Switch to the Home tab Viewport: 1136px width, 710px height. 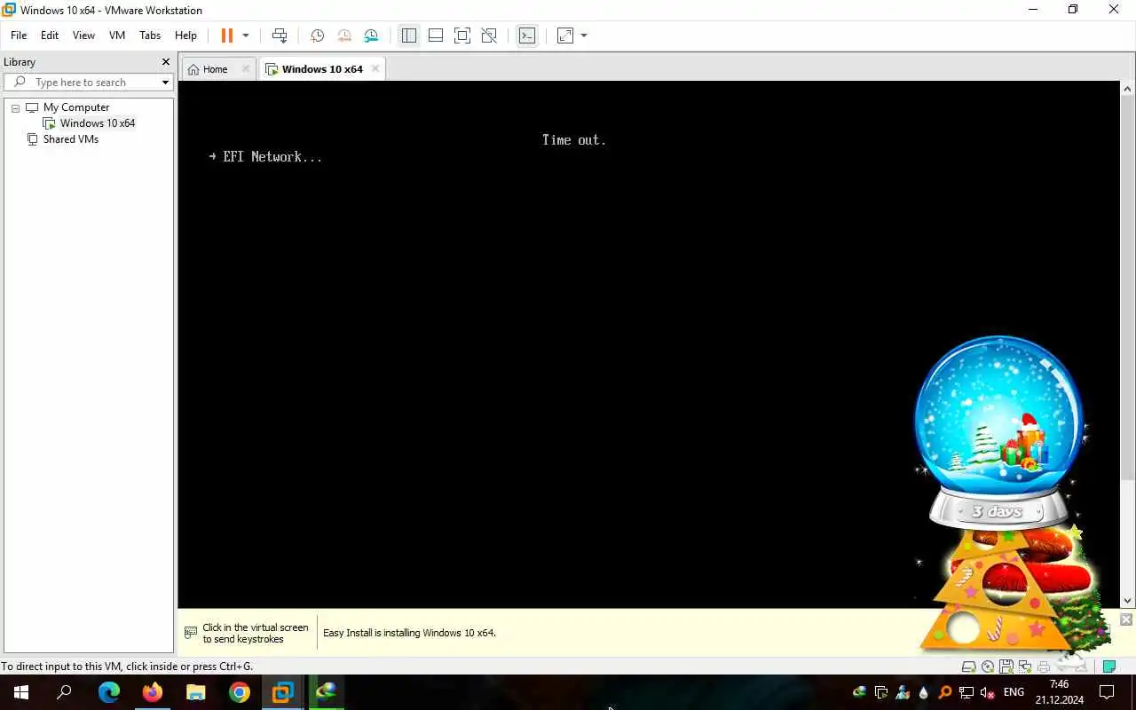tap(215, 69)
